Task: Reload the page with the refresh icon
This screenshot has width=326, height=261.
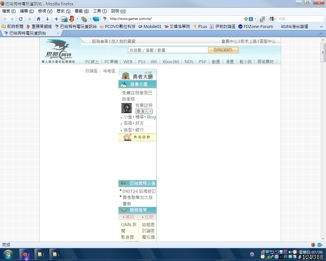Action: point(20,19)
